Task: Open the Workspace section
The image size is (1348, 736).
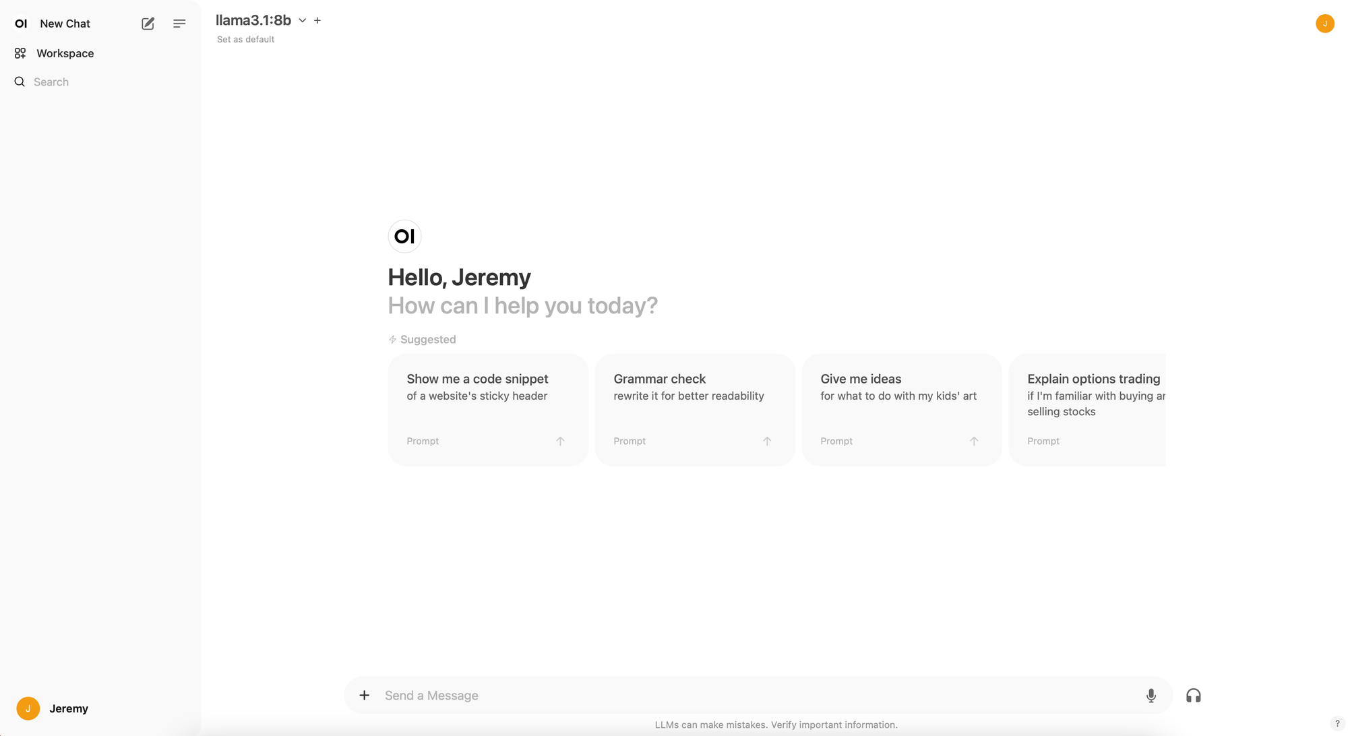Action: click(x=65, y=53)
